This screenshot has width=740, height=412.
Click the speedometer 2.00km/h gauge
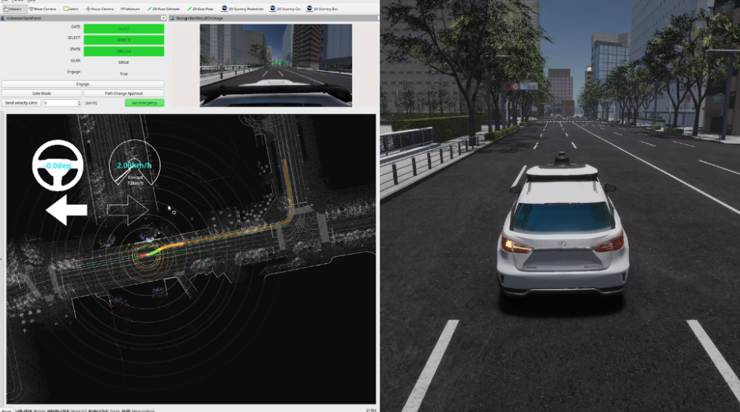point(134,163)
